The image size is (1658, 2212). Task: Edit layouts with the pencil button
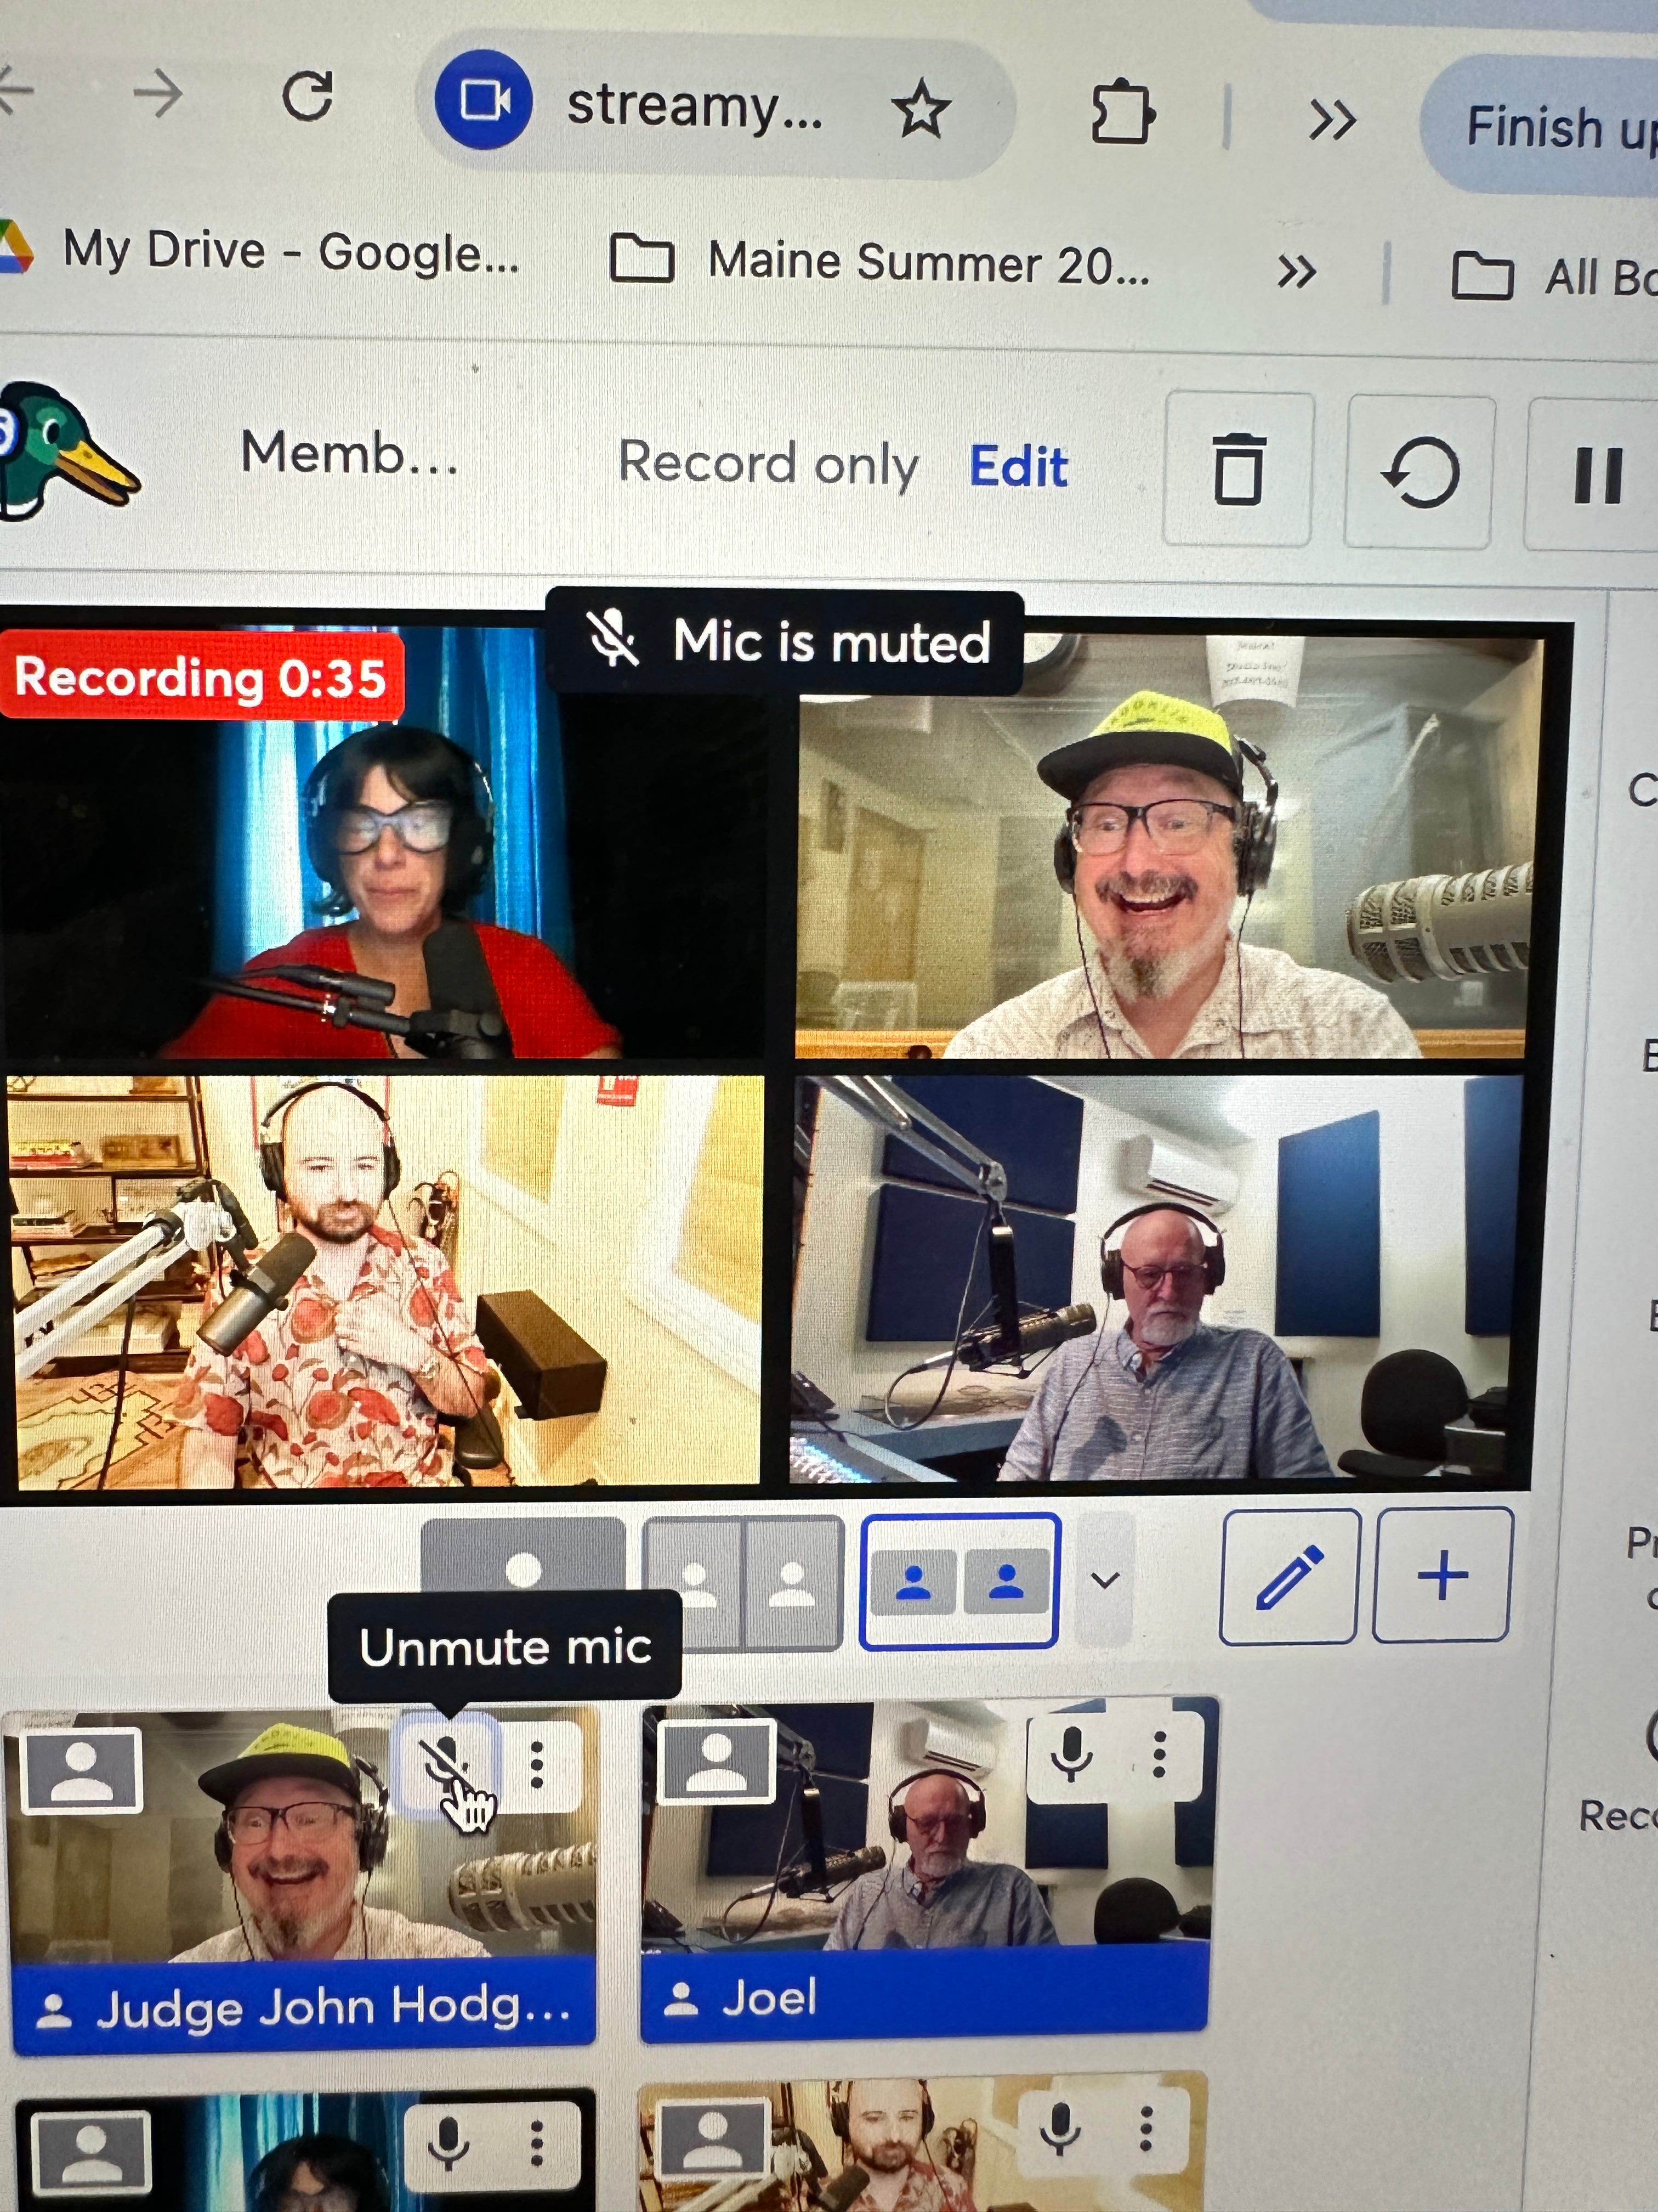pos(1289,1577)
